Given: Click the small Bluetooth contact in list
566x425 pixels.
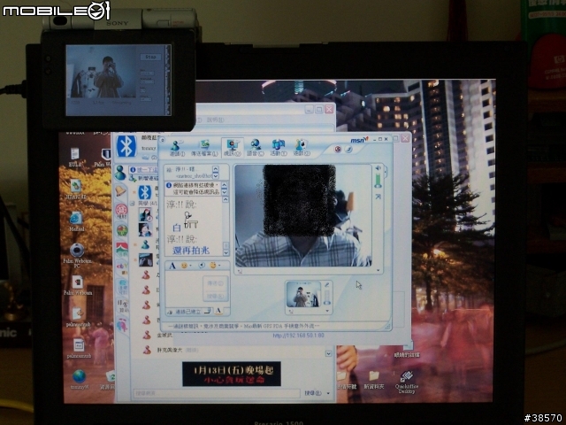Looking at the screenshot, I should coord(145,193).
